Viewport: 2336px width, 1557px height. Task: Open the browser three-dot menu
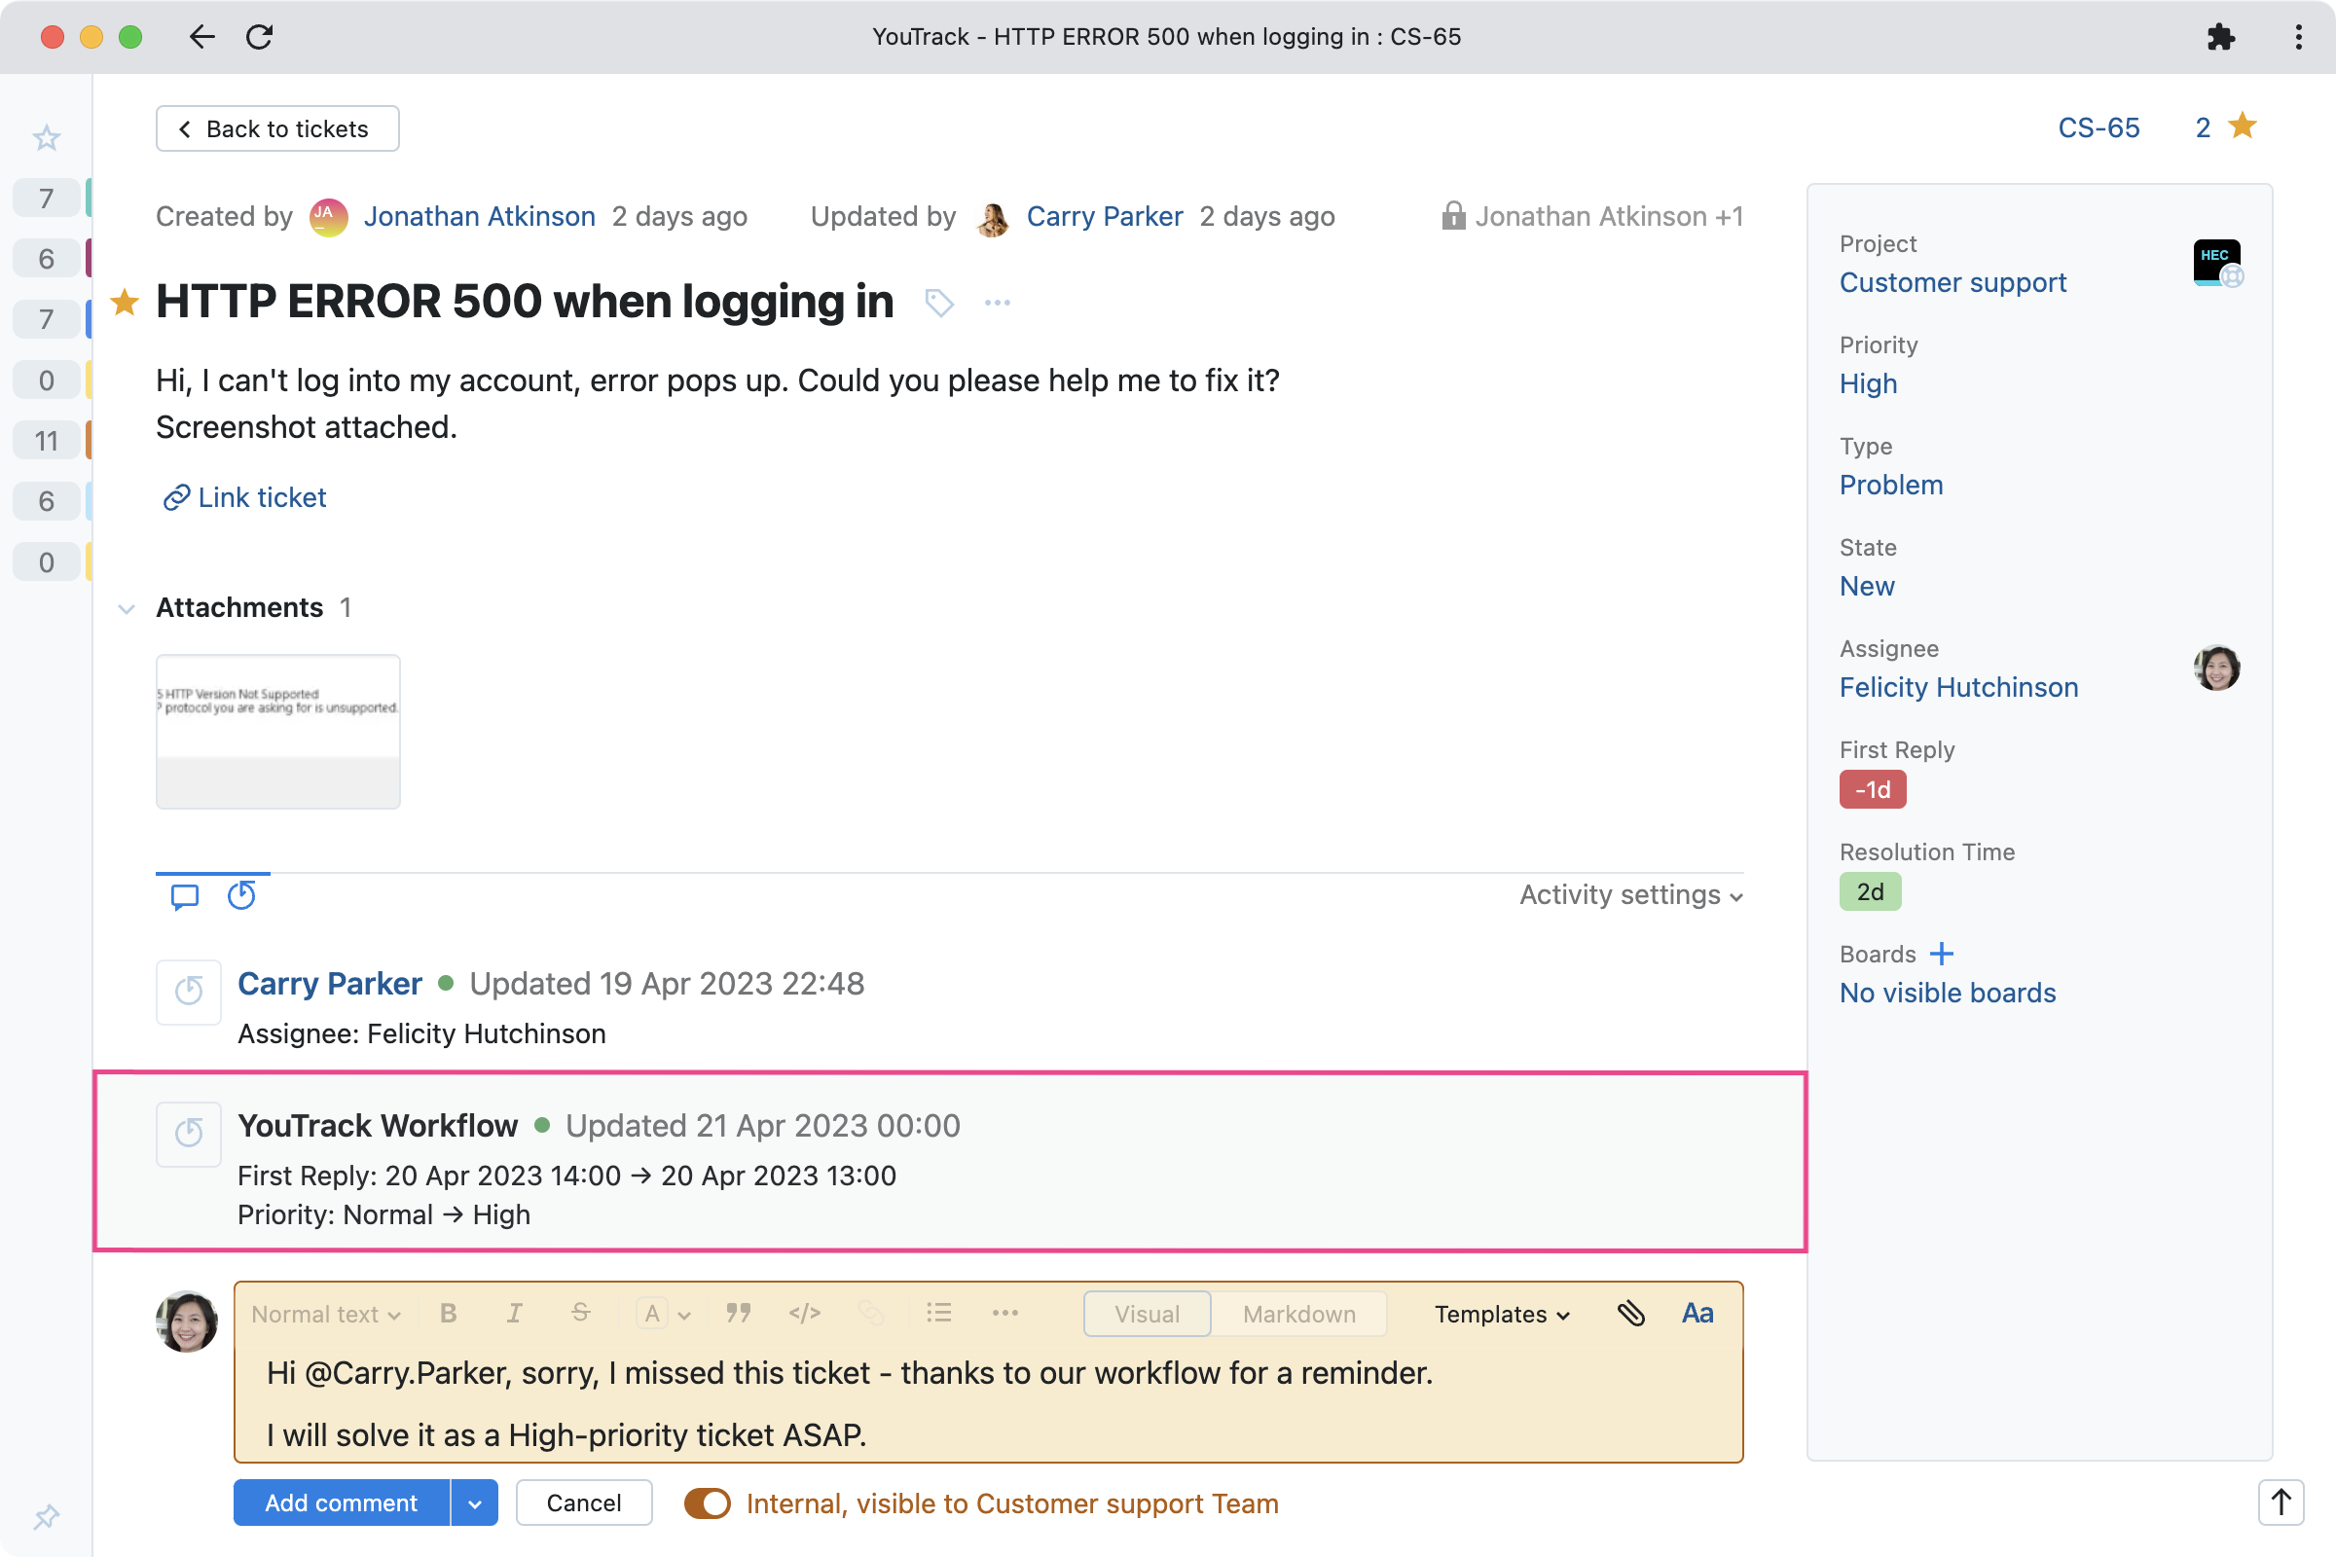2298,37
